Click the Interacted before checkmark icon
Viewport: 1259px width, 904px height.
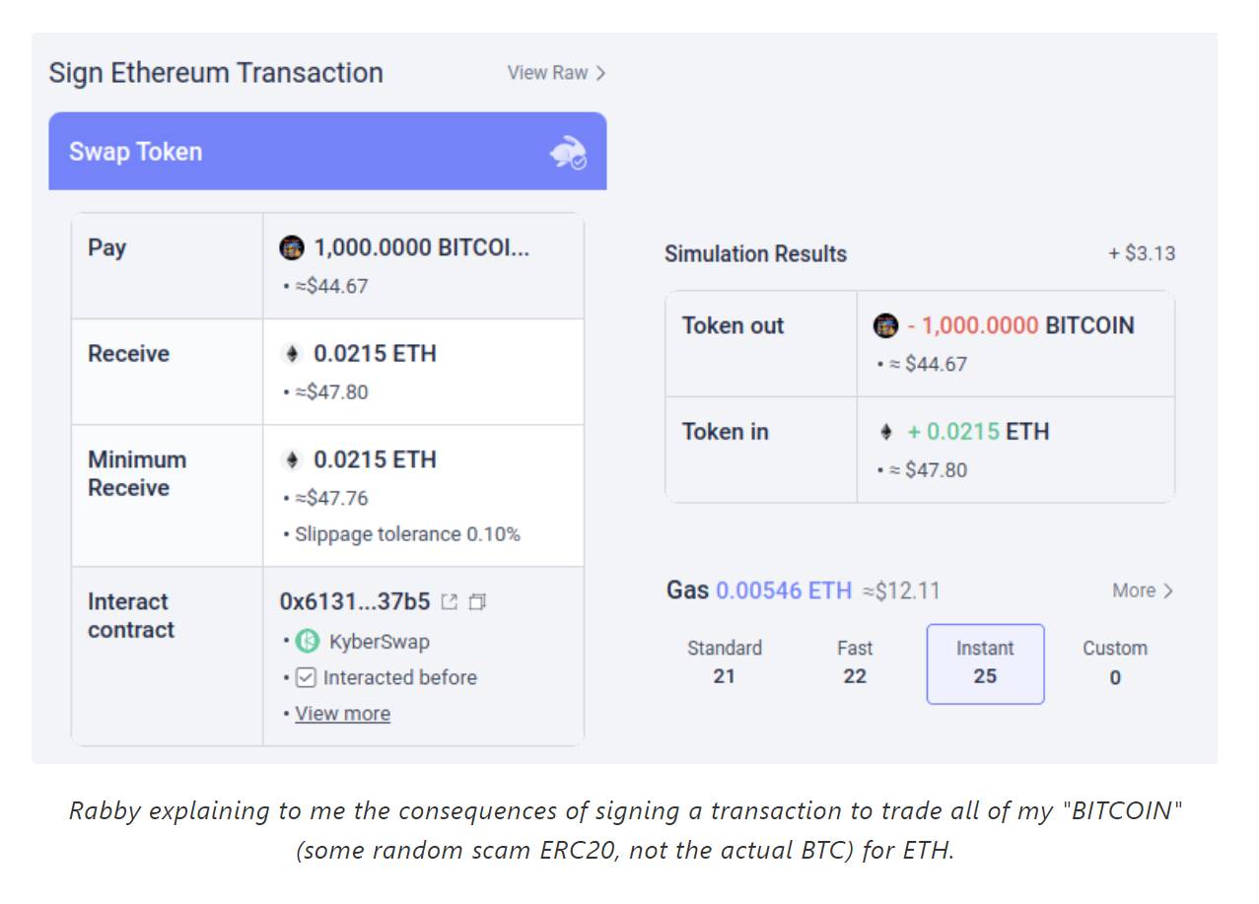(x=306, y=677)
